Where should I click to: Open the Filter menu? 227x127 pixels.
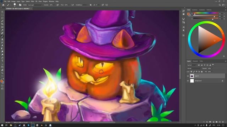tap(32, 1)
